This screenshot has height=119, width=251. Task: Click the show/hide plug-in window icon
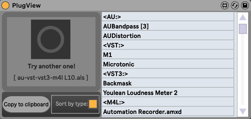224,5
